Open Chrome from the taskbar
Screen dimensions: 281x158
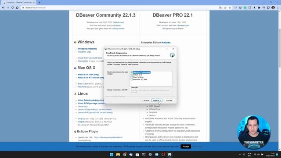(125, 154)
